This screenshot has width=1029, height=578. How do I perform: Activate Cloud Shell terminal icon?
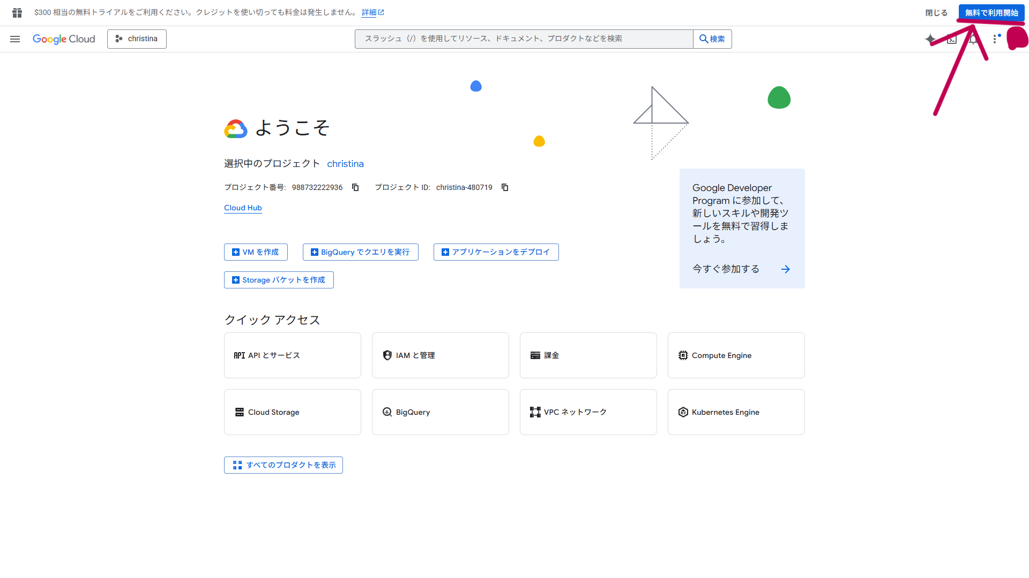click(952, 39)
